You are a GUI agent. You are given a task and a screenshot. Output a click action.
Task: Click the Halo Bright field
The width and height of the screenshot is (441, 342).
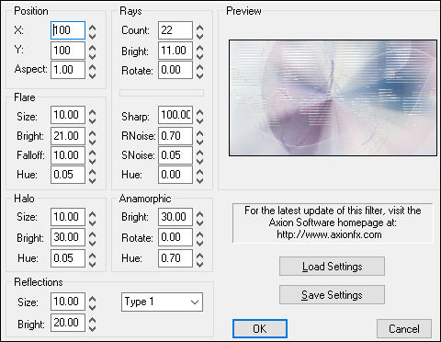pyautogui.click(x=68, y=237)
